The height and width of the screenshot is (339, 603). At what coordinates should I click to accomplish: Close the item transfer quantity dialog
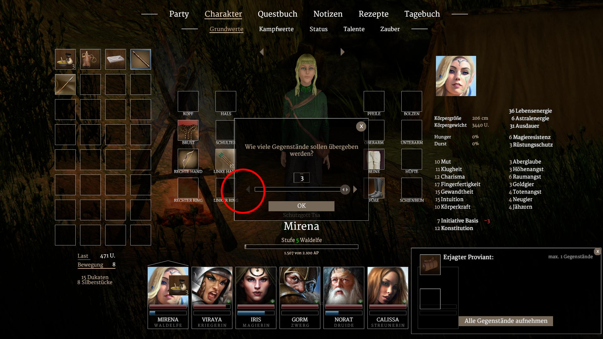(x=361, y=126)
